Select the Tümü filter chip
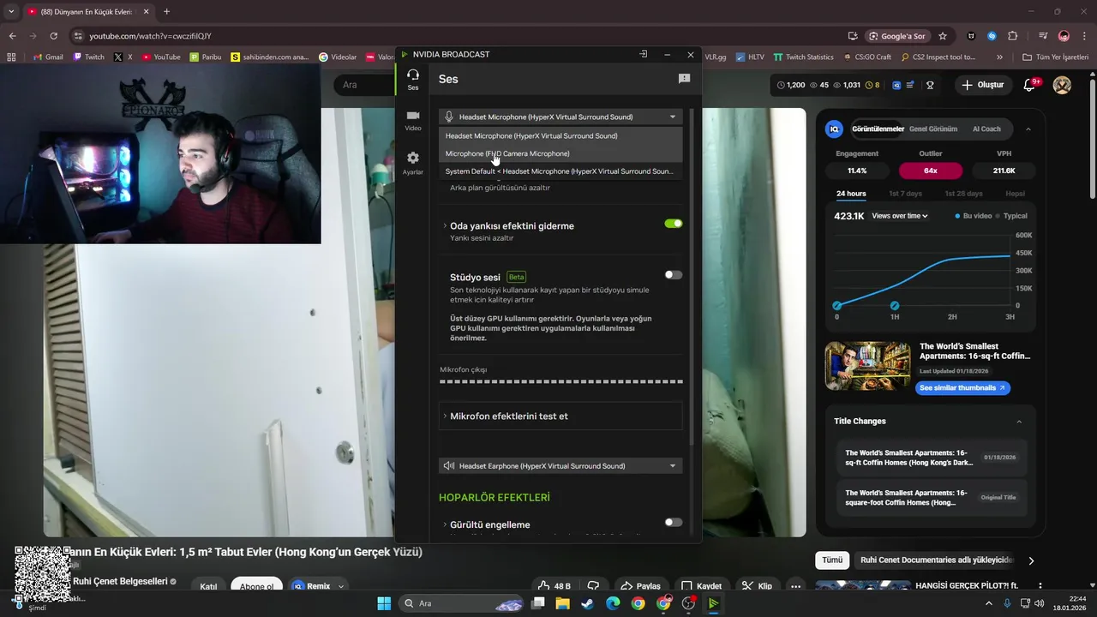Screen dimensions: 1097x617 832,560
